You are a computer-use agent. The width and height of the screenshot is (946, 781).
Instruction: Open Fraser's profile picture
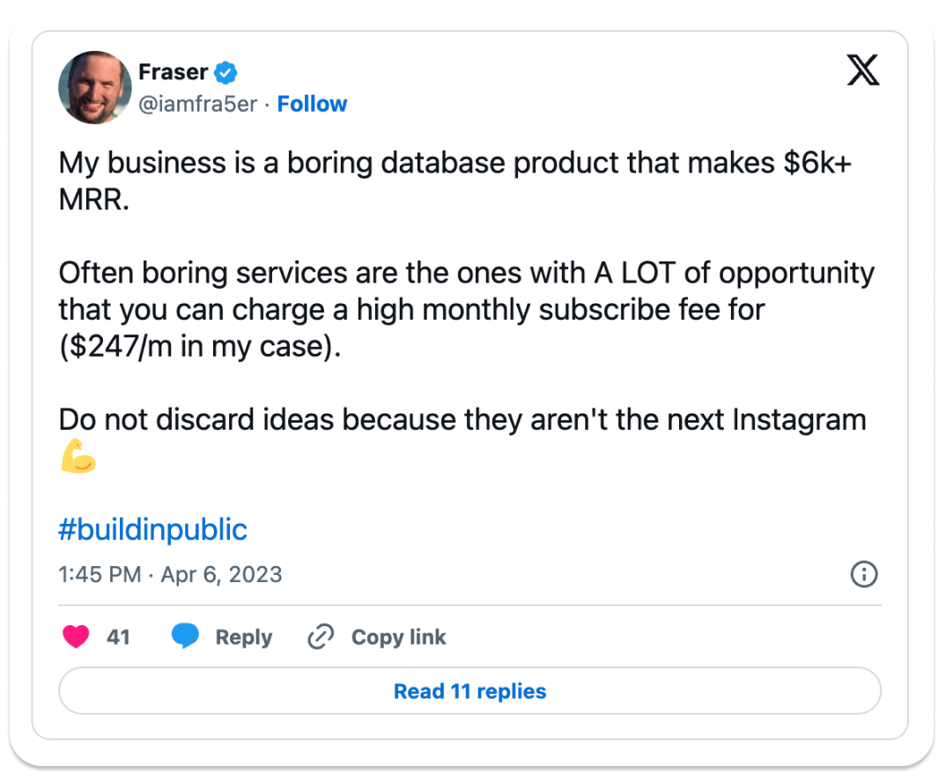pyautogui.click(x=94, y=87)
